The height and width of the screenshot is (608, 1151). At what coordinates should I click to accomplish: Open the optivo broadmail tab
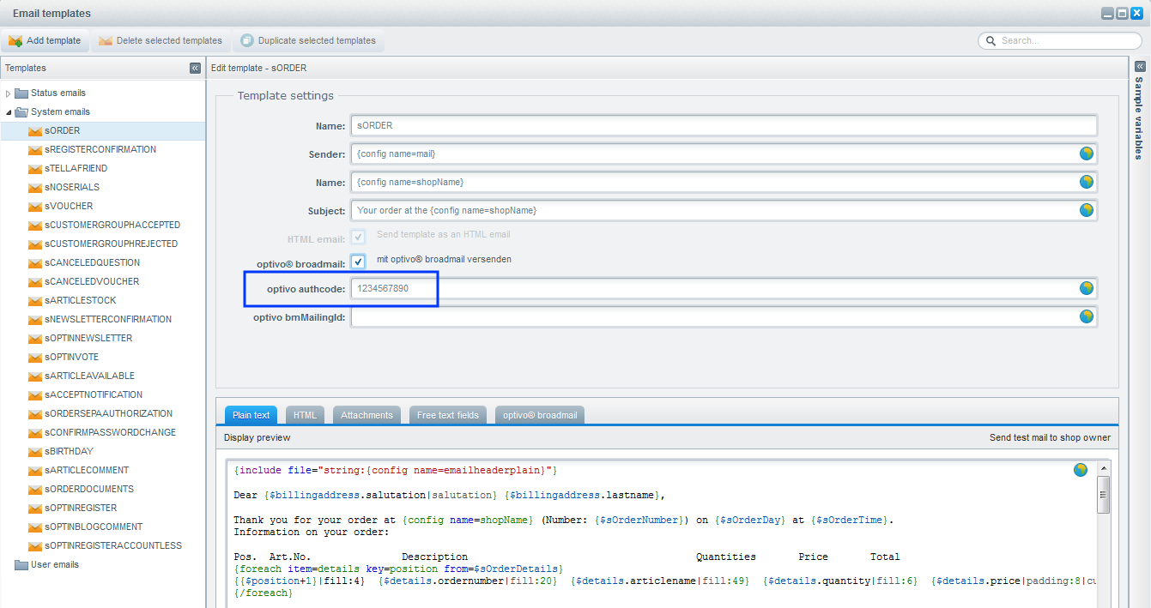click(541, 415)
